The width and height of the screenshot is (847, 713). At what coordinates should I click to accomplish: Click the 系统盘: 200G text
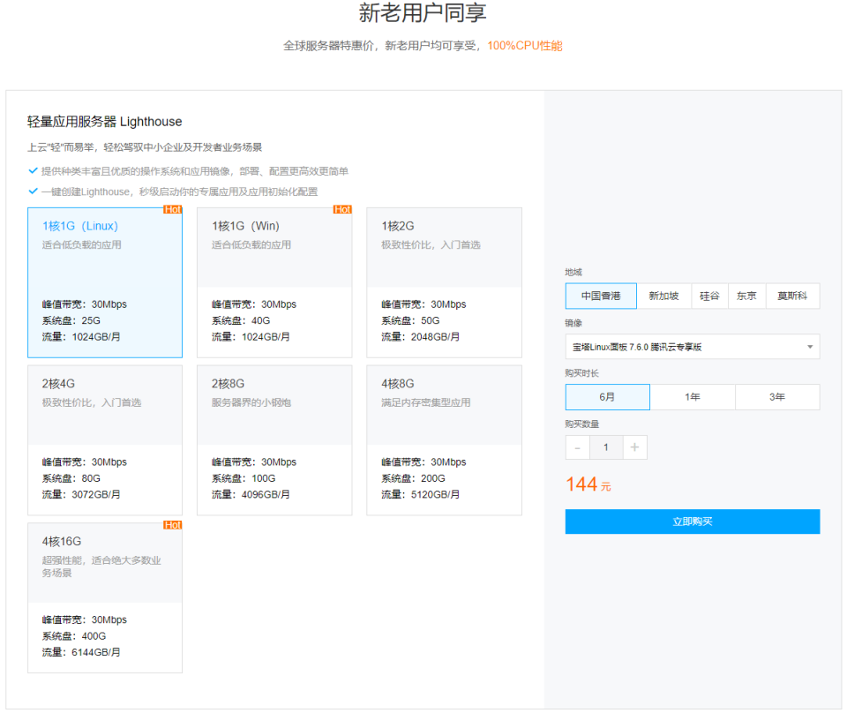coord(413,478)
